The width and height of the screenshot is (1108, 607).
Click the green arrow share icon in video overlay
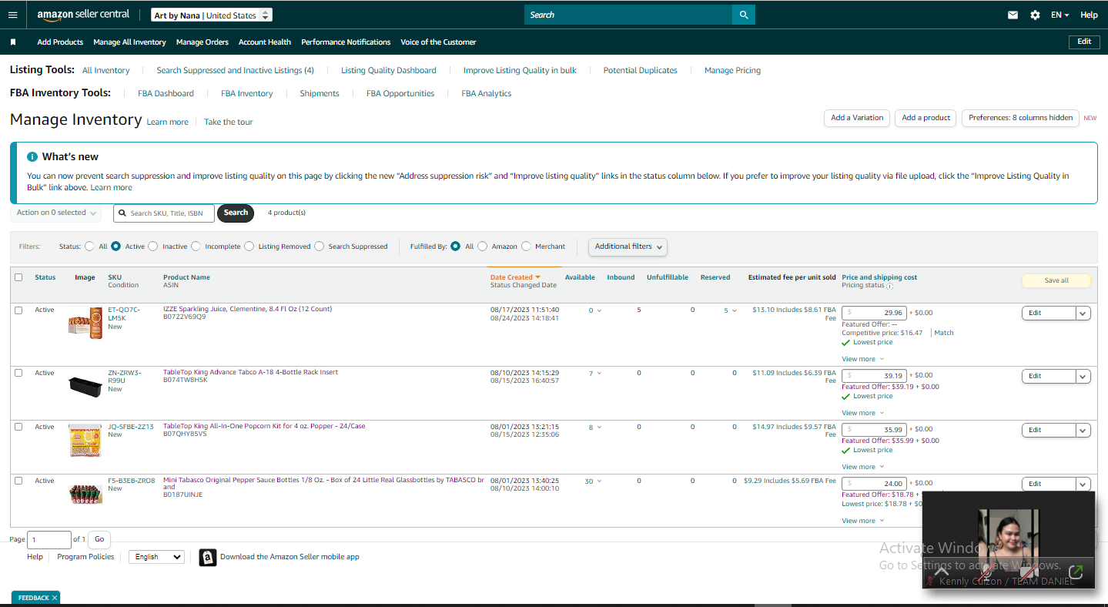click(x=1076, y=572)
